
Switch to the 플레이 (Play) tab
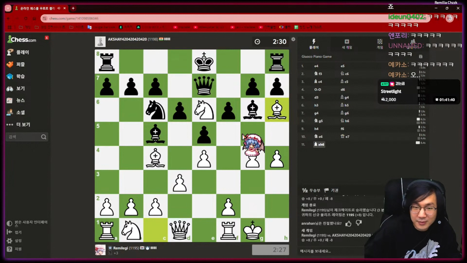[x=314, y=44]
